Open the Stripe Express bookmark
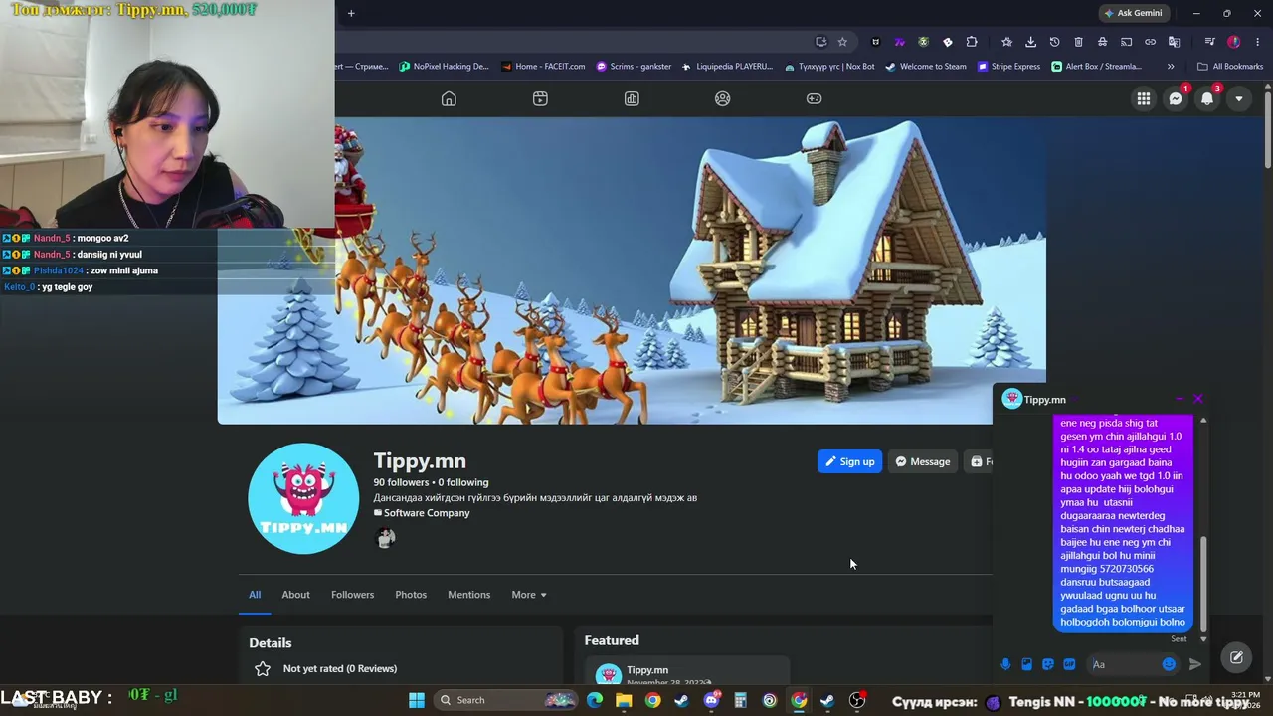Viewport: 1273px width, 716px height. (x=1008, y=67)
